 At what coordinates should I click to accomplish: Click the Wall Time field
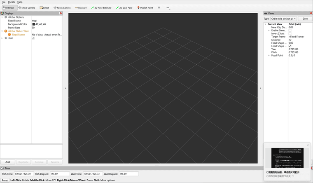(93, 174)
